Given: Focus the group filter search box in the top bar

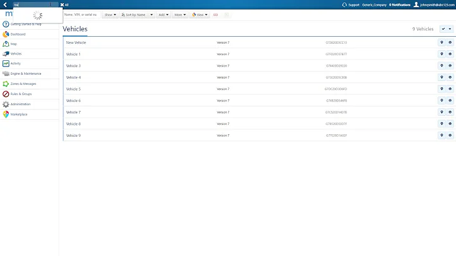Looking at the screenshot, I should coord(35,4).
